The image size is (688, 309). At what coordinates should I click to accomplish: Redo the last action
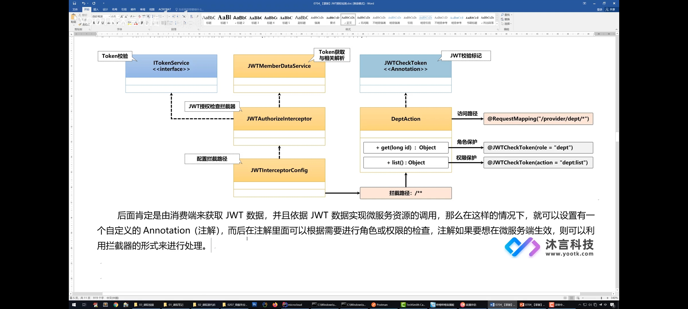(x=94, y=3)
